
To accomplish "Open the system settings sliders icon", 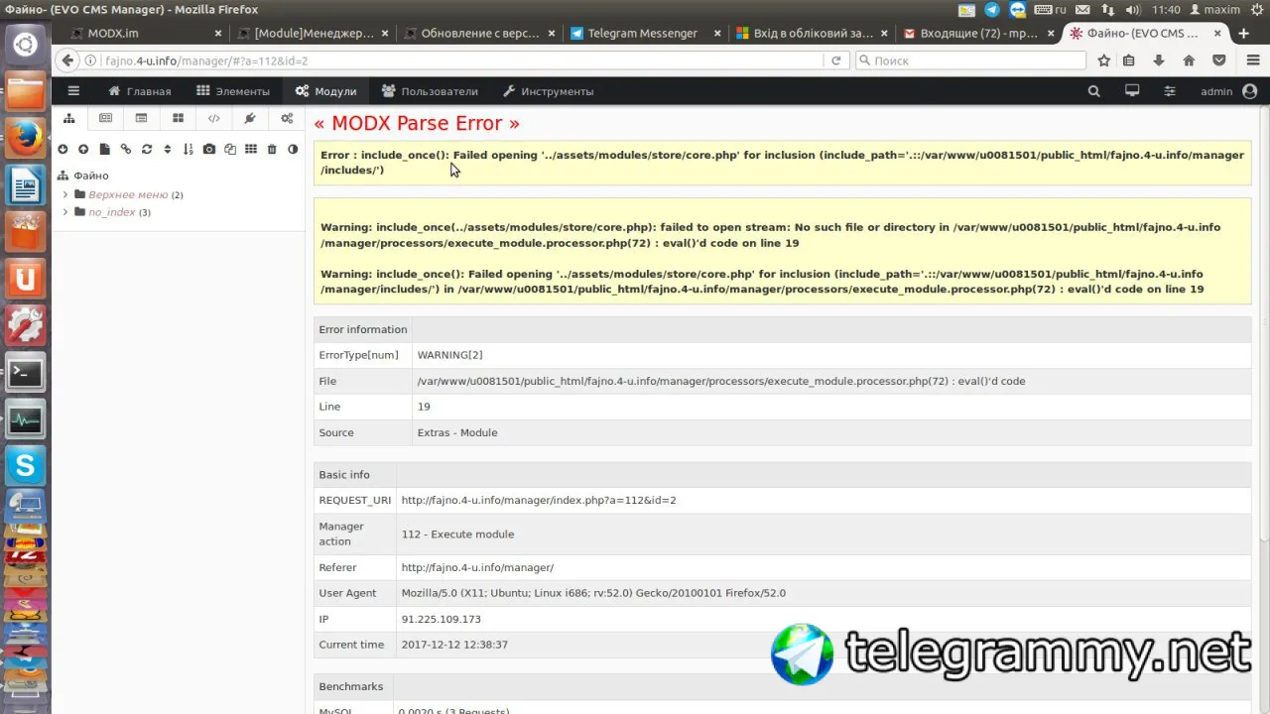I will click(1170, 91).
